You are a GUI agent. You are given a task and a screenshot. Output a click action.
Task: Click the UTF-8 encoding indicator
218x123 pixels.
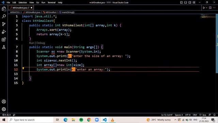click(x=188, y=115)
